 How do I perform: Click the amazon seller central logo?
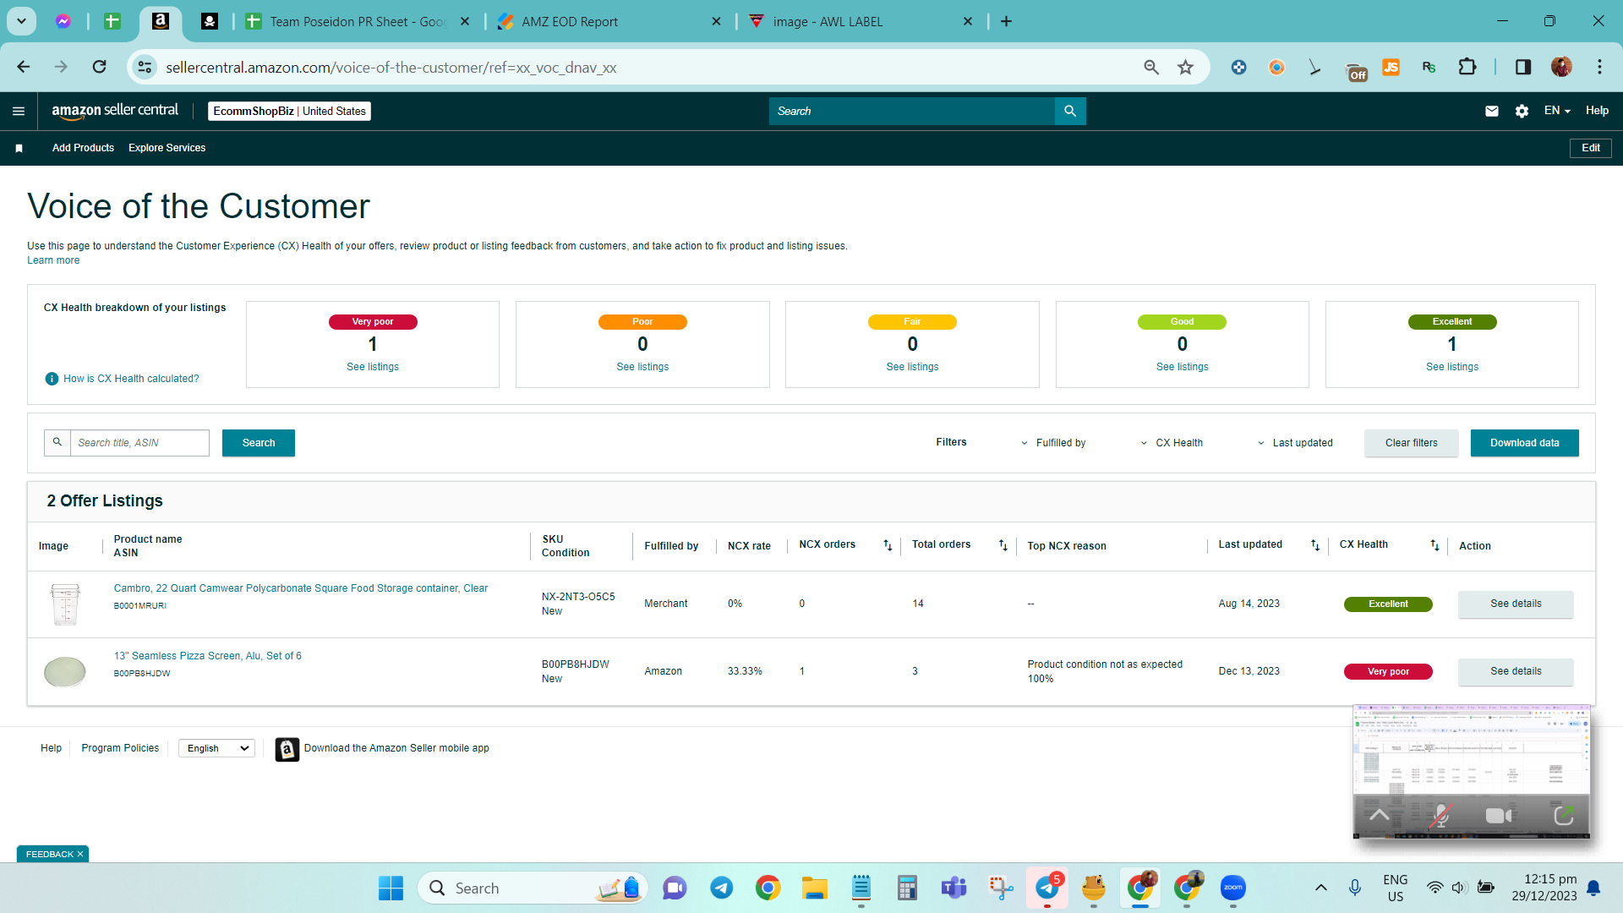pyautogui.click(x=115, y=111)
